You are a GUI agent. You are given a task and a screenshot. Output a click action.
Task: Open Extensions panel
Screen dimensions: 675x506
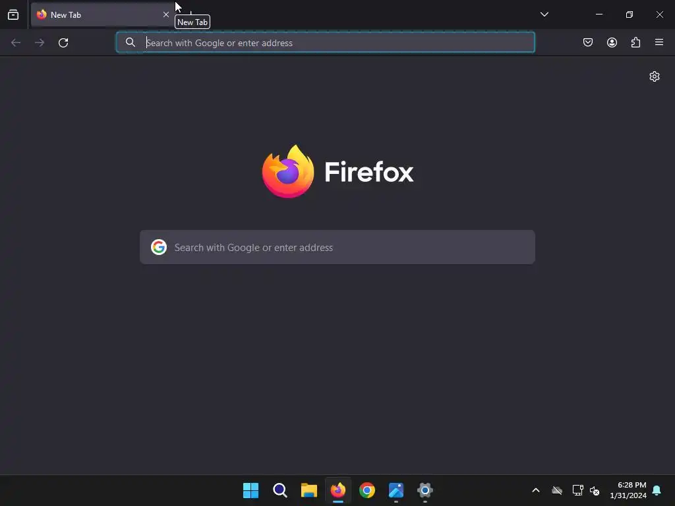tap(635, 42)
